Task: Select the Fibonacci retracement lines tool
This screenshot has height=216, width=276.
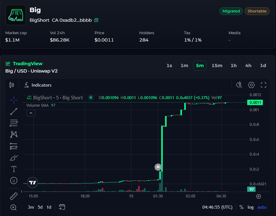Action: click(14, 123)
